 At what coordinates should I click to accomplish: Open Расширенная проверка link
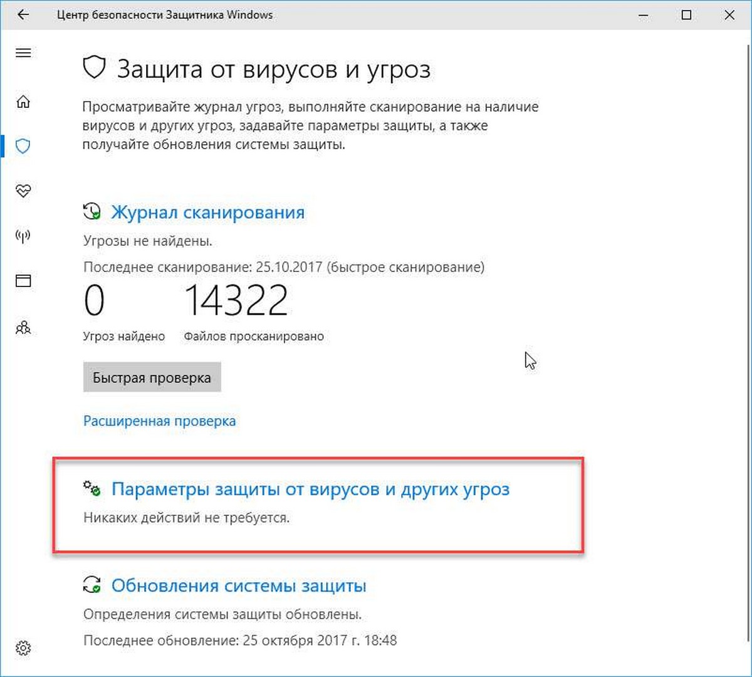pos(160,421)
